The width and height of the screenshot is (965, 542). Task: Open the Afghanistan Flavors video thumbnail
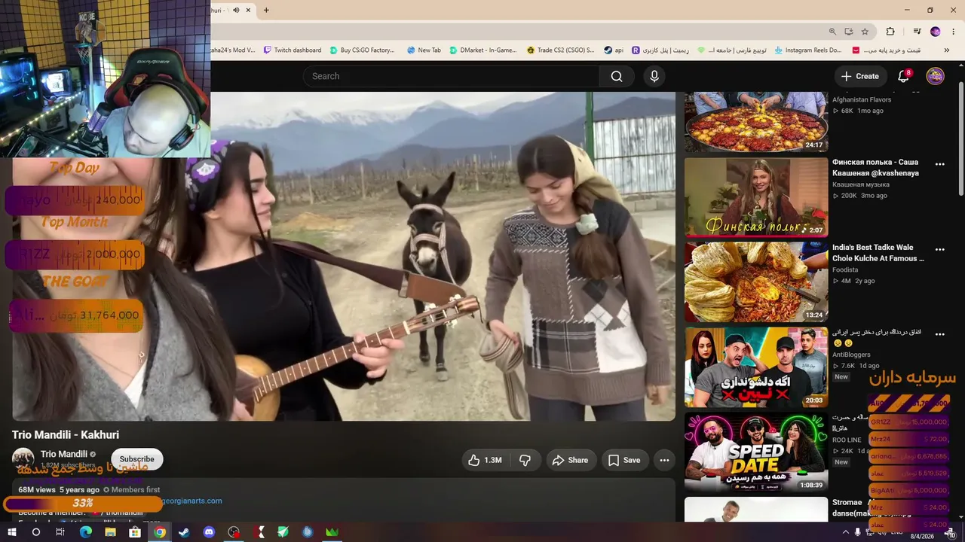[756, 122]
